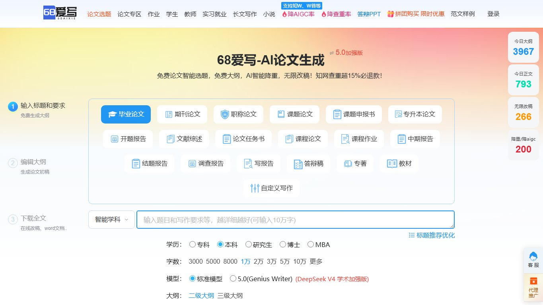The width and height of the screenshot is (543, 305).
Task: Click the certificate icon beside 专升本论文
Action: click(x=398, y=114)
